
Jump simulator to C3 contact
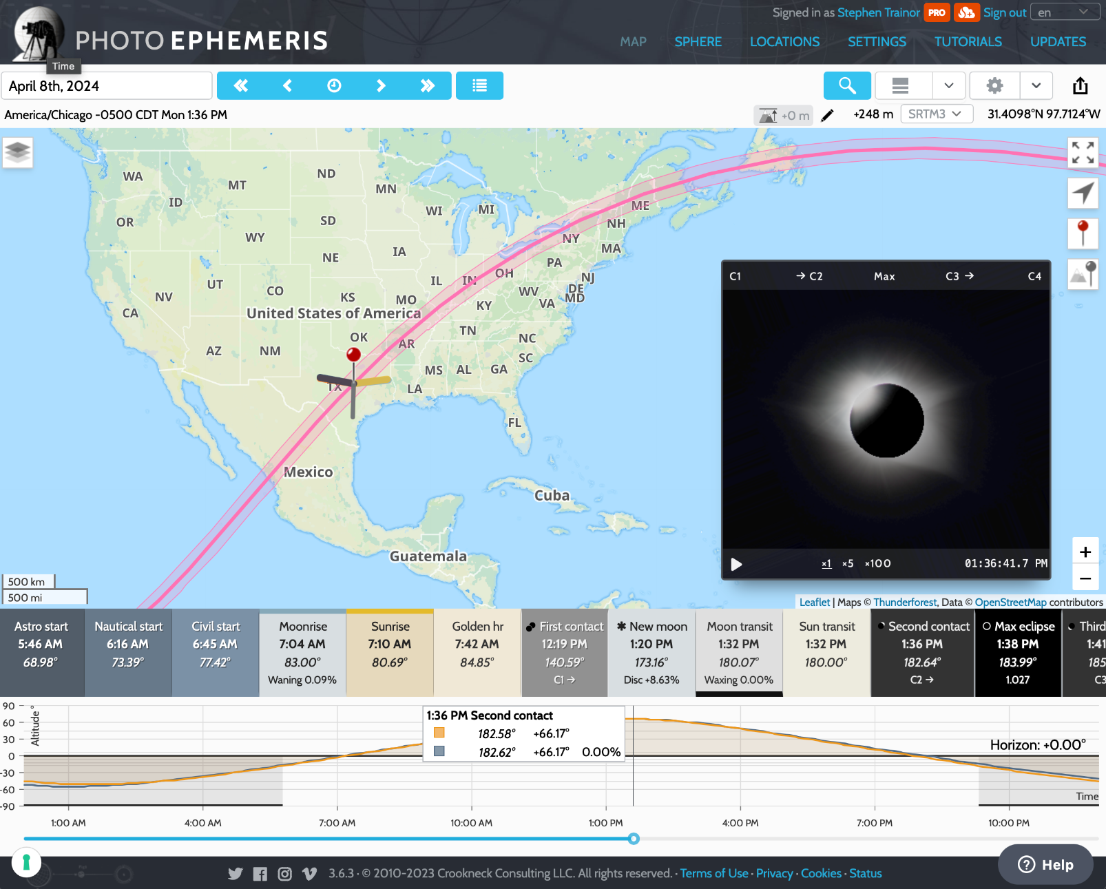(959, 276)
